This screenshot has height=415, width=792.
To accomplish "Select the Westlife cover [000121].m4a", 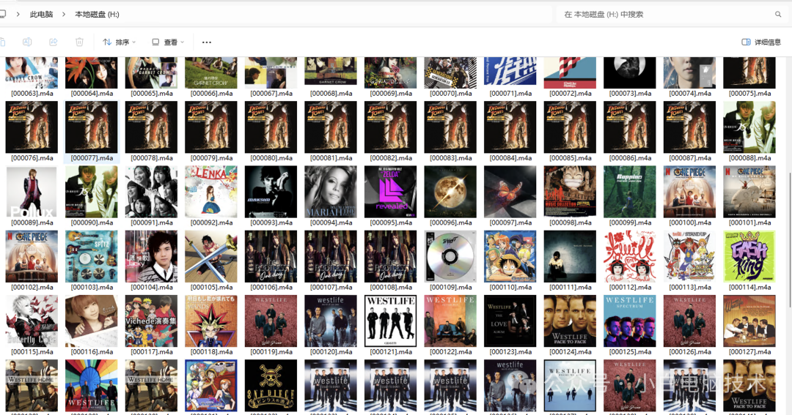I will pyautogui.click(x=390, y=321).
